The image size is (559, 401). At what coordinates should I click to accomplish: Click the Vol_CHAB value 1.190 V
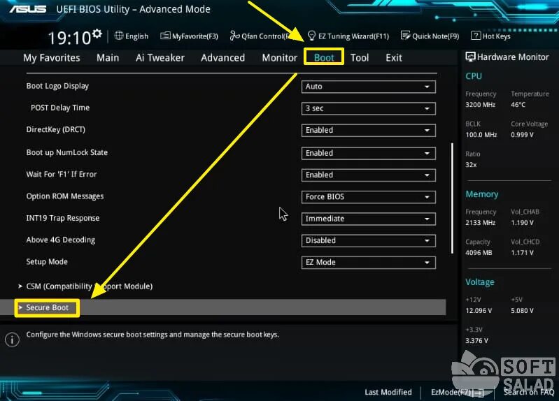[x=522, y=223]
